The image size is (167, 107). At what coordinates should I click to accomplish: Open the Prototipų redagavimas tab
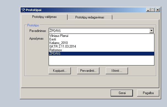pos(90,17)
